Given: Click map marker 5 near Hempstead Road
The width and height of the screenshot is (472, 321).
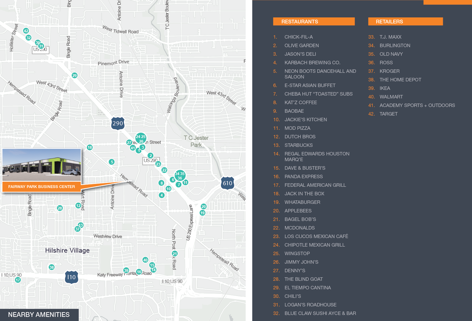Looking at the screenshot, I should pyautogui.click(x=112, y=162).
